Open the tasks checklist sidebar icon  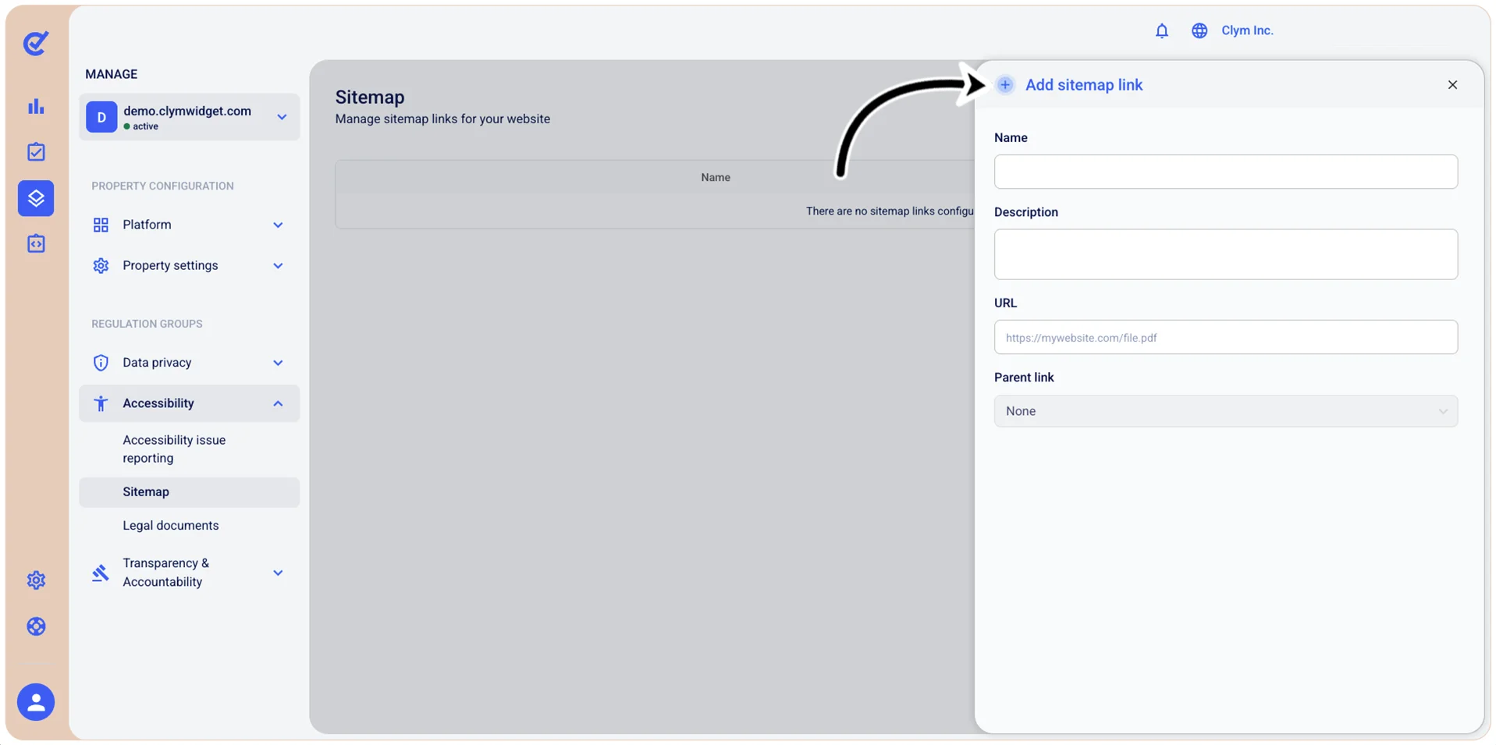coord(36,152)
